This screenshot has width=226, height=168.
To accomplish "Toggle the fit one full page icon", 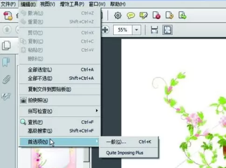I will pyautogui.click(x=167, y=30).
